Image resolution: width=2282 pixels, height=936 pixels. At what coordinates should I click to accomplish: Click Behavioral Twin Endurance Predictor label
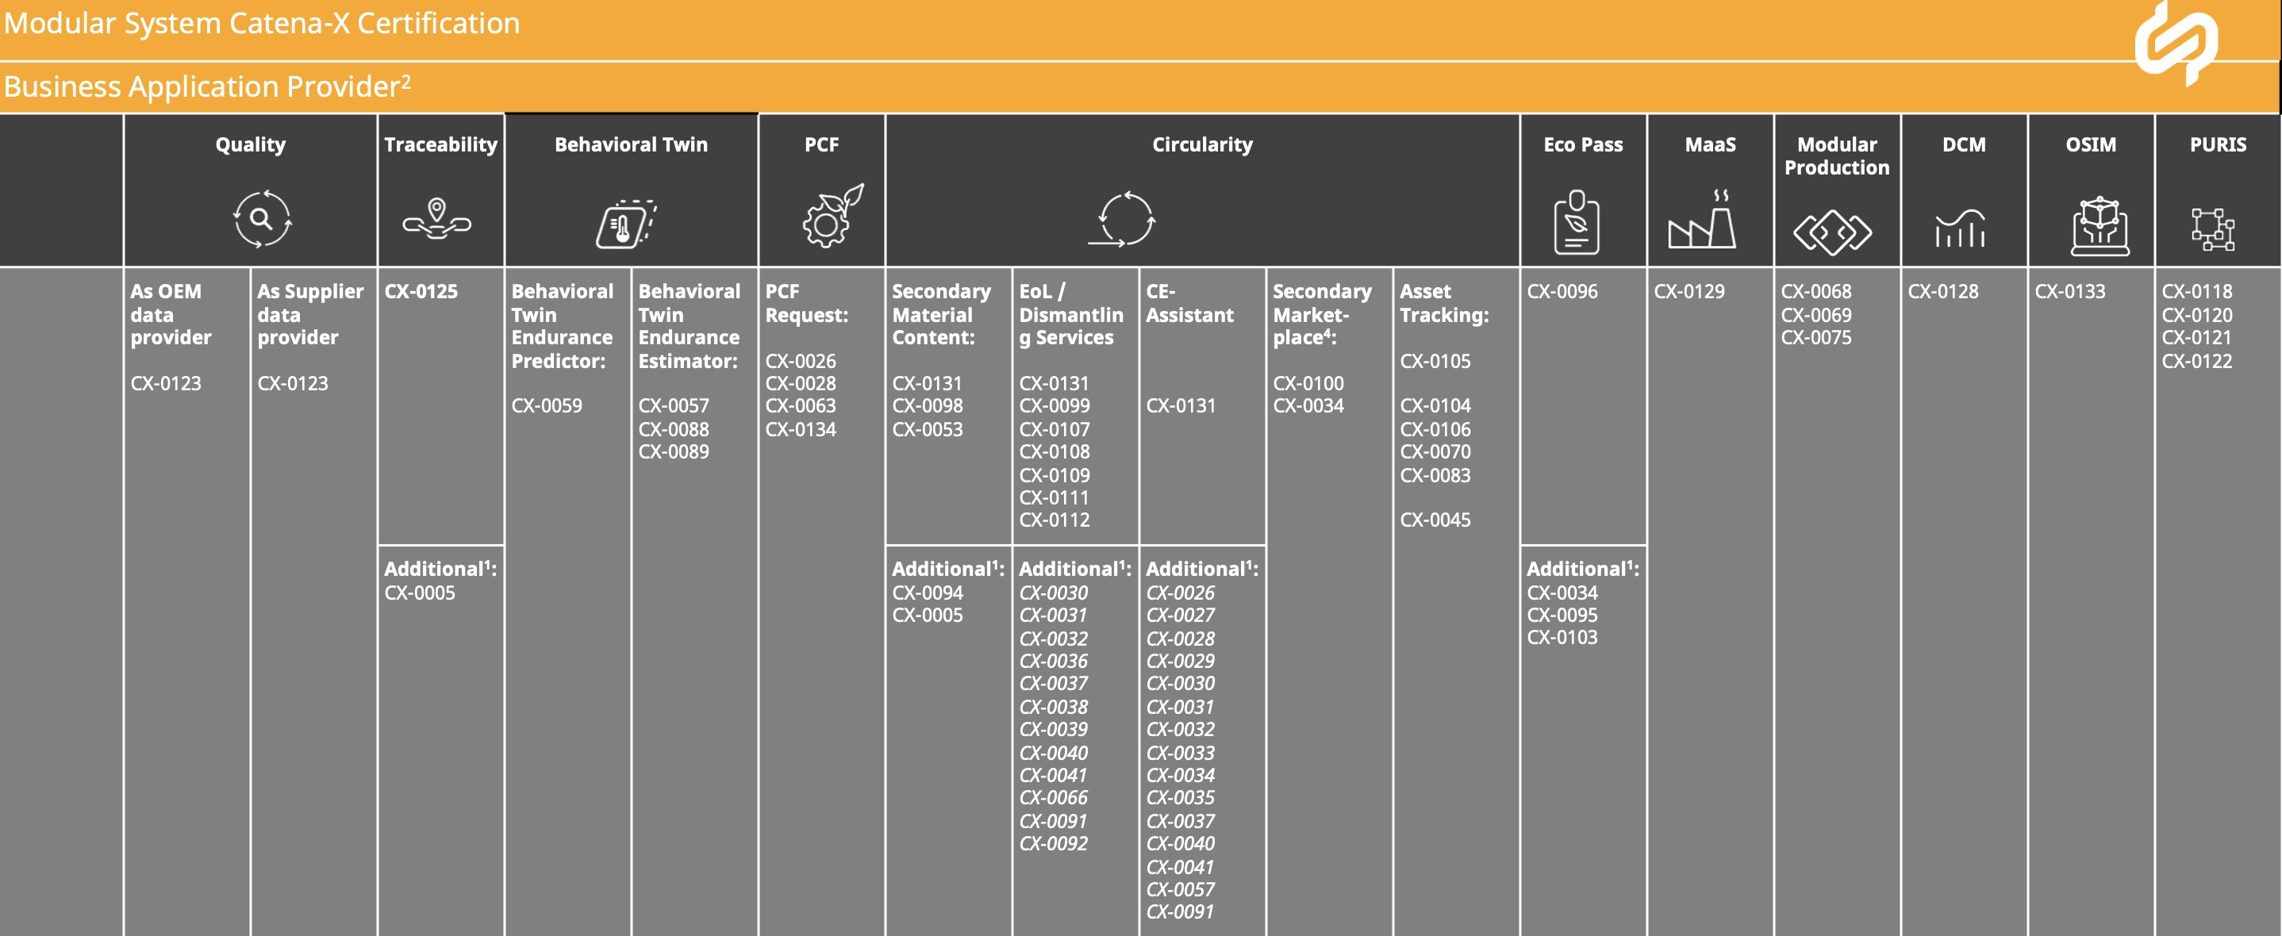click(562, 326)
